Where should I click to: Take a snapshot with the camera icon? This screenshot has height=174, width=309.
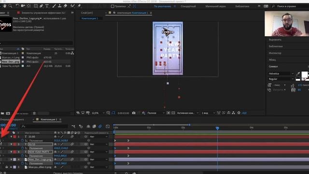coord(134,113)
